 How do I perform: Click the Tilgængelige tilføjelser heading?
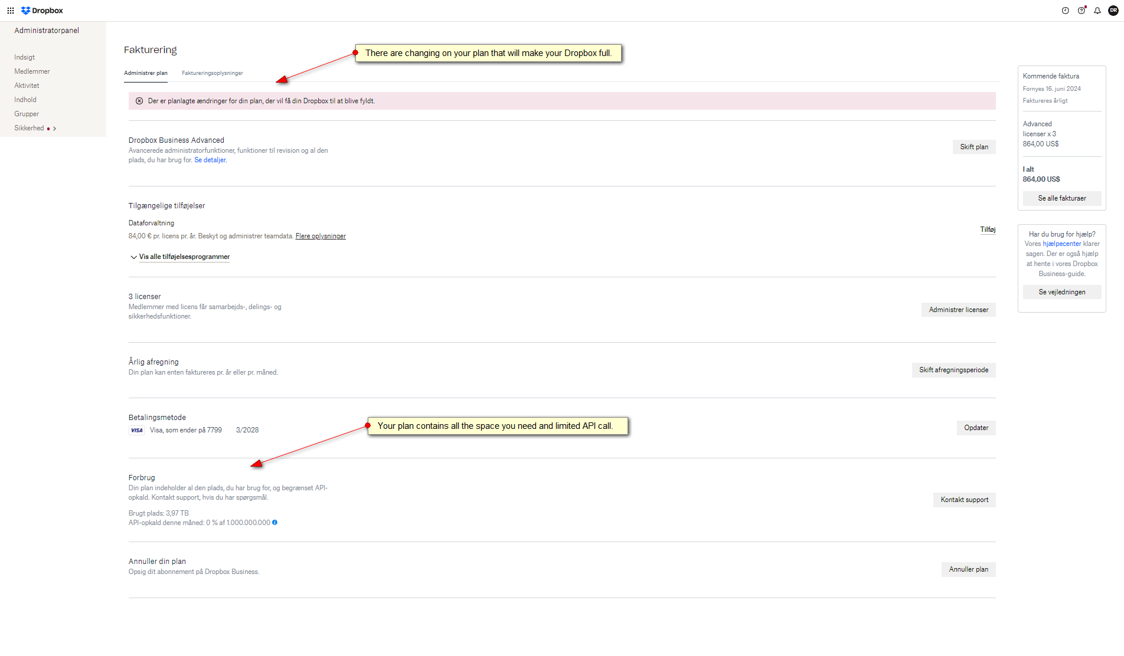(x=167, y=206)
